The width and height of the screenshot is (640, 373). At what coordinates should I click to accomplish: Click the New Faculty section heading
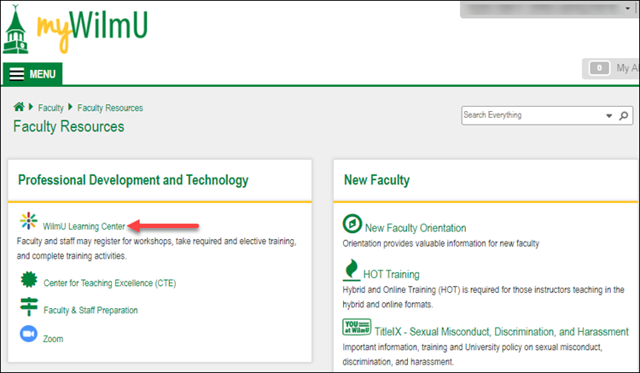[x=376, y=180]
